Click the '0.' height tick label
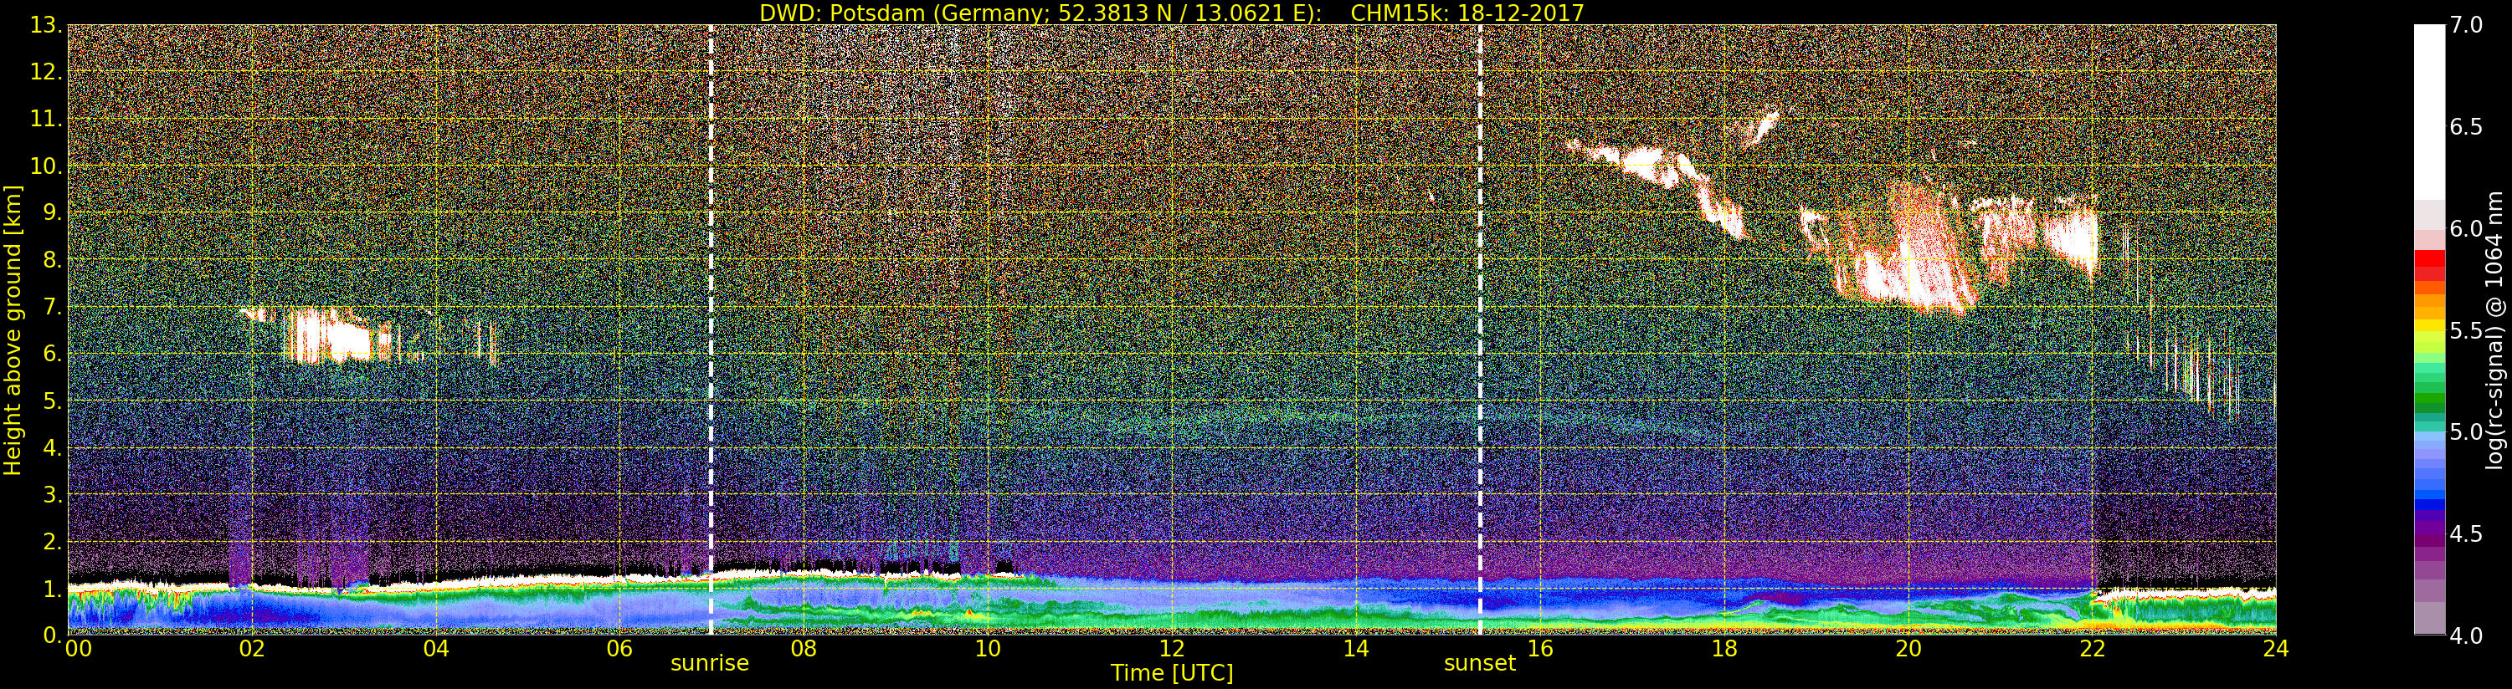 53,635
